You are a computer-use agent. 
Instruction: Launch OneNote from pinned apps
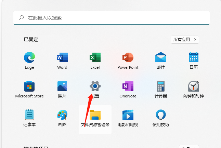coord(128,86)
